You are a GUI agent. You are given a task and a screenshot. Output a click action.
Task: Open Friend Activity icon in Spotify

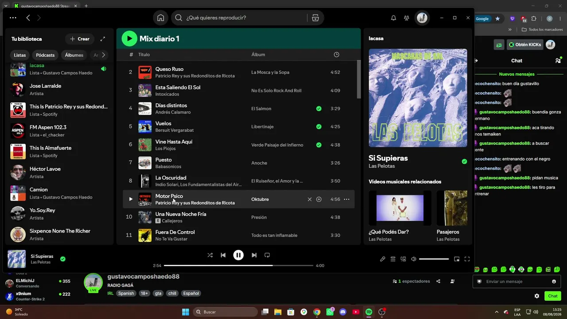tap(407, 18)
